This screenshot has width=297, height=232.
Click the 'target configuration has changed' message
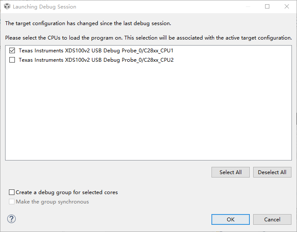click(88, 23)
